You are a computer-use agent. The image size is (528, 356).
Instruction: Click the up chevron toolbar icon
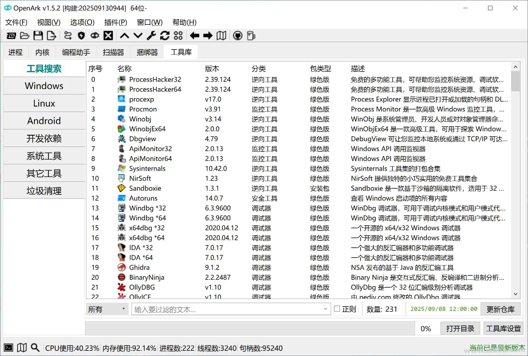124,36
